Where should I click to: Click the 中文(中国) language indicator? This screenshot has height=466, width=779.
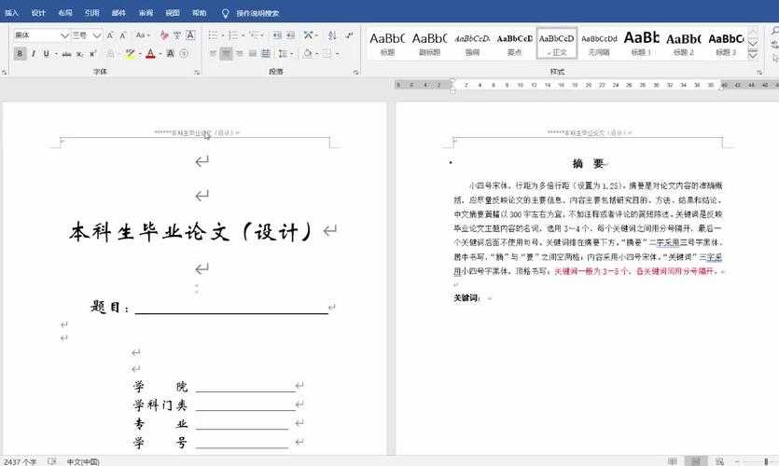pos(83,461)
